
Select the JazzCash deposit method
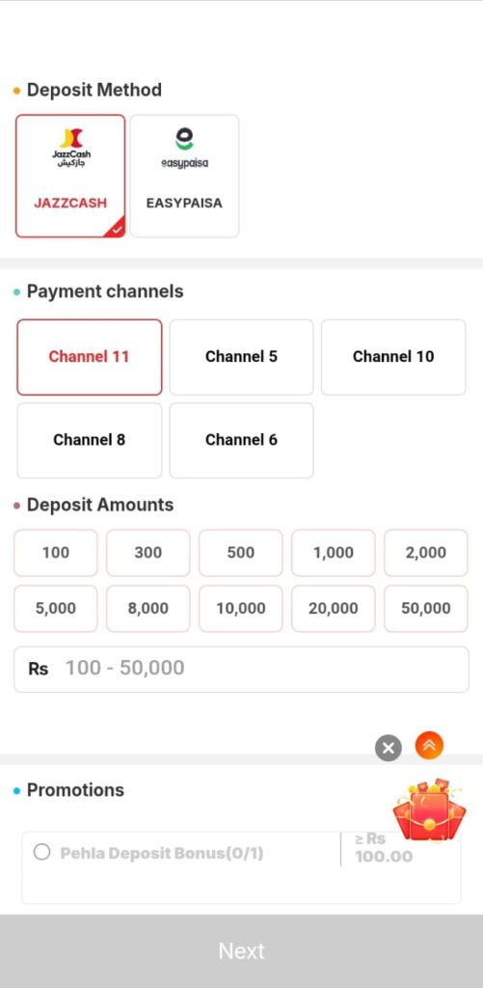70,176
